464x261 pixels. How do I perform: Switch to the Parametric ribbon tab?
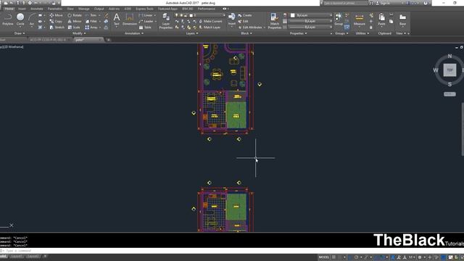[x=55, y=9]
